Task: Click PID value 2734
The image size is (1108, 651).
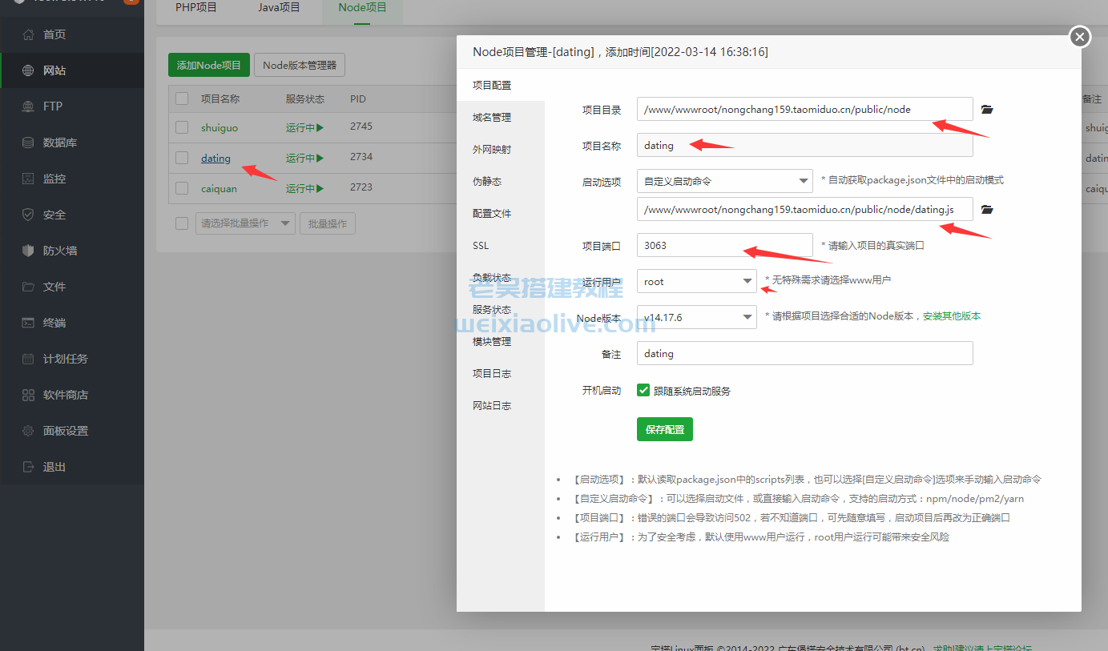Action: [361, 157]
